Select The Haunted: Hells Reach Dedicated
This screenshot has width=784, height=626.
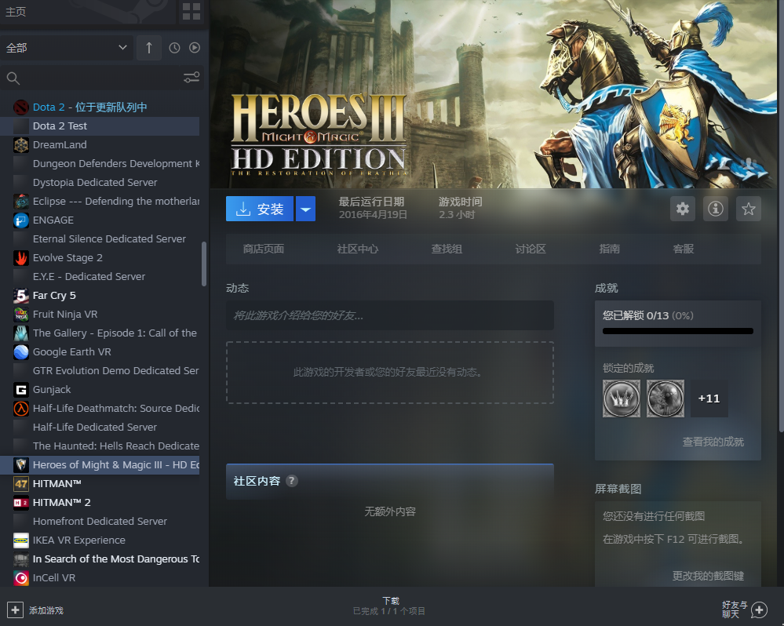pyautogui.click(x=100, y=446)
